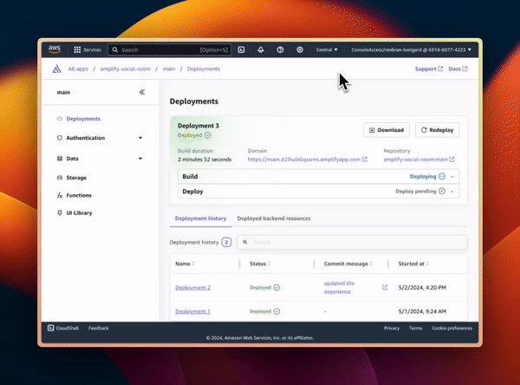This screenshot has width=520, height=385.
Task: Click the Feedback footer link
Action: click(99, 329)
